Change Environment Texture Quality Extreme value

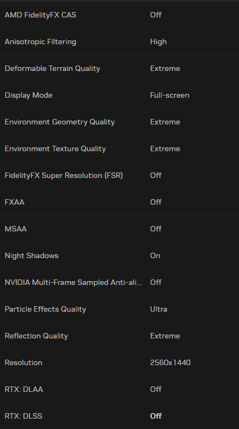point(165,148)
